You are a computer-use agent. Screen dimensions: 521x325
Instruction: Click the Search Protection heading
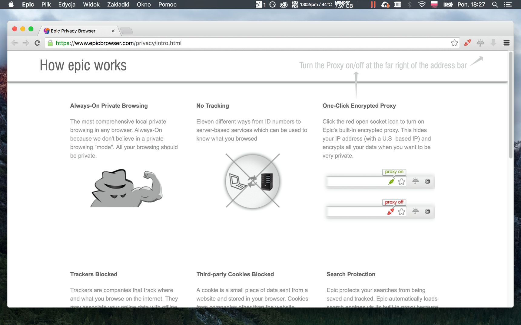(351, 274)
